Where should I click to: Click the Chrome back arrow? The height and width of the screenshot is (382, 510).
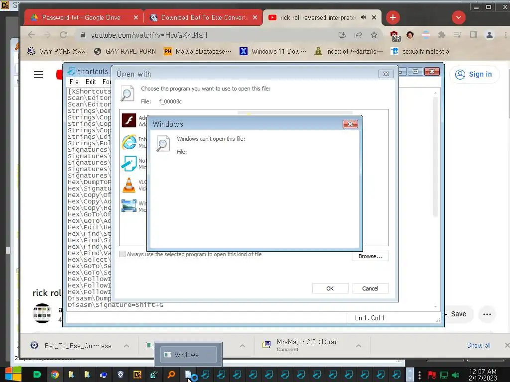[31, 35]
